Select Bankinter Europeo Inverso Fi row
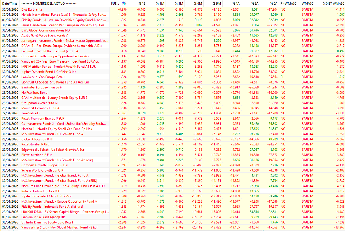This screenshot has height=231, width=345. click(172, 87)
